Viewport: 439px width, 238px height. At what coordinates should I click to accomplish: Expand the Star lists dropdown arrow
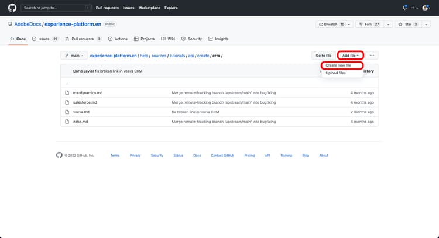click(426, 25)
